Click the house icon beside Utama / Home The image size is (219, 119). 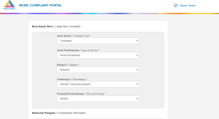175,5
